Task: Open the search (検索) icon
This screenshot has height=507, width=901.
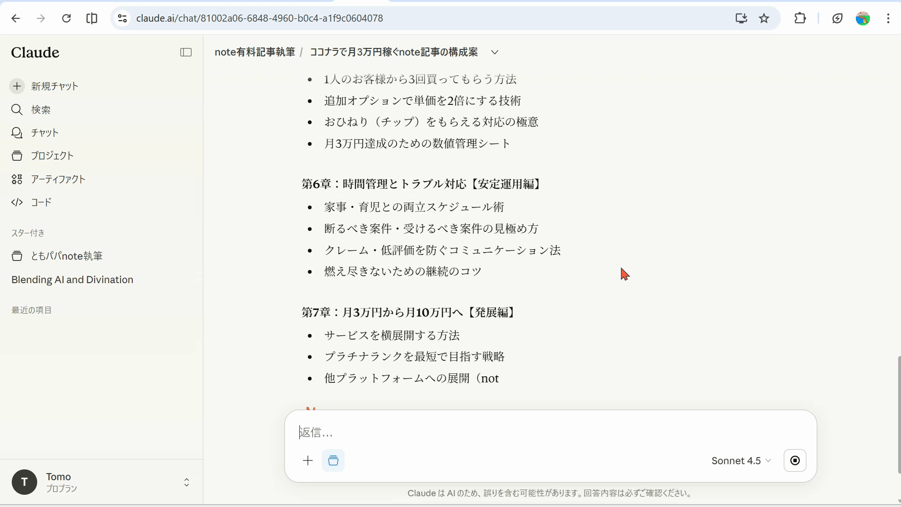Action: point(17,110)
